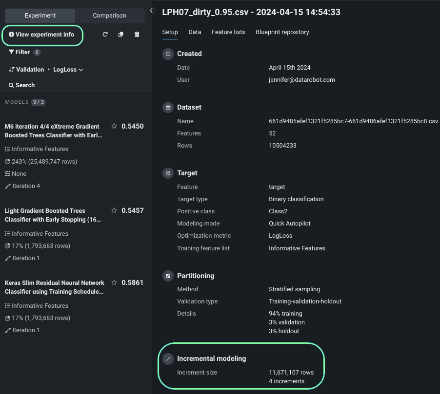Star the M6 eXtreme Gradient Boosted model
This screenshot has width=440, height=394.
click(114, 126)
